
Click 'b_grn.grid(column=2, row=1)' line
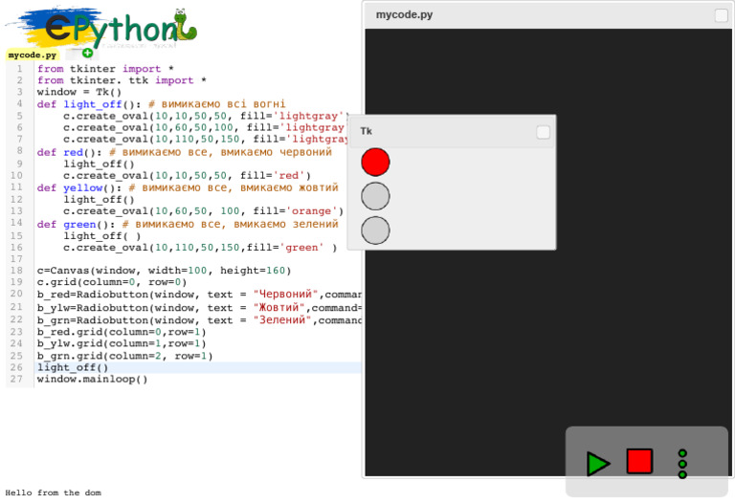click(125, 356)
